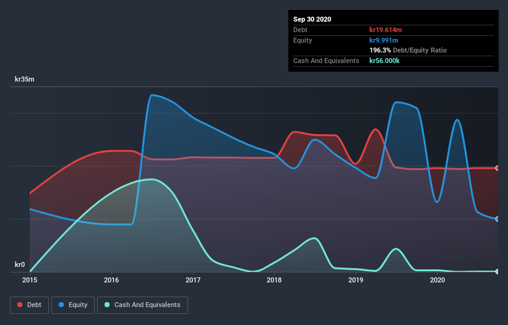Select the red Debt endpoint marker

[497, 168]
